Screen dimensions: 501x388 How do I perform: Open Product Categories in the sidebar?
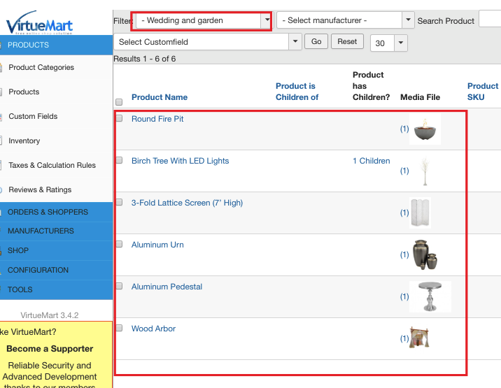pyautogui.click(x=41, y=68)
